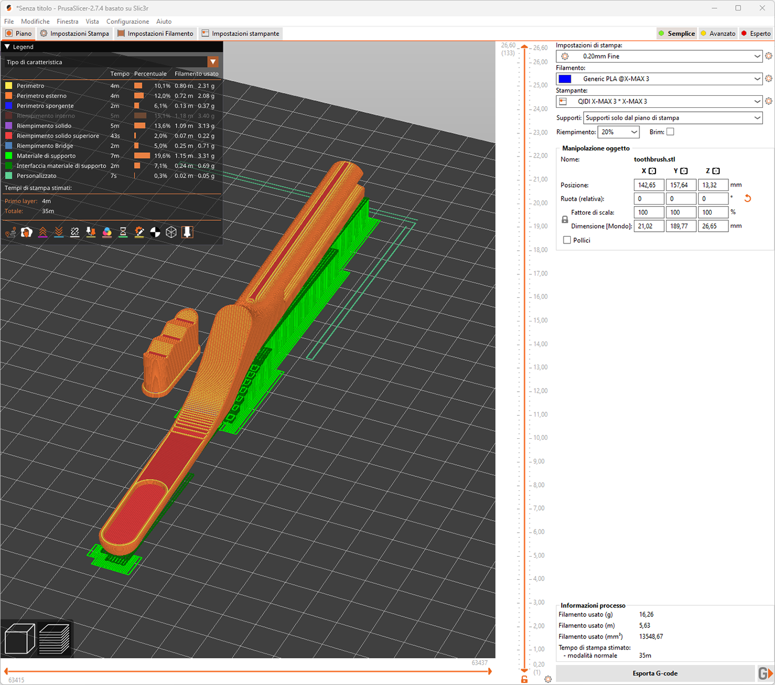The height and width of the screenshot is (685, 775).
Task: Enable the Brim checkbox
Action: (x=670, y=132)
